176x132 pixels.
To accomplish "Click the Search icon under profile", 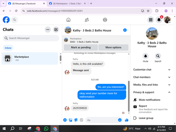I will [x=158, y=56].
